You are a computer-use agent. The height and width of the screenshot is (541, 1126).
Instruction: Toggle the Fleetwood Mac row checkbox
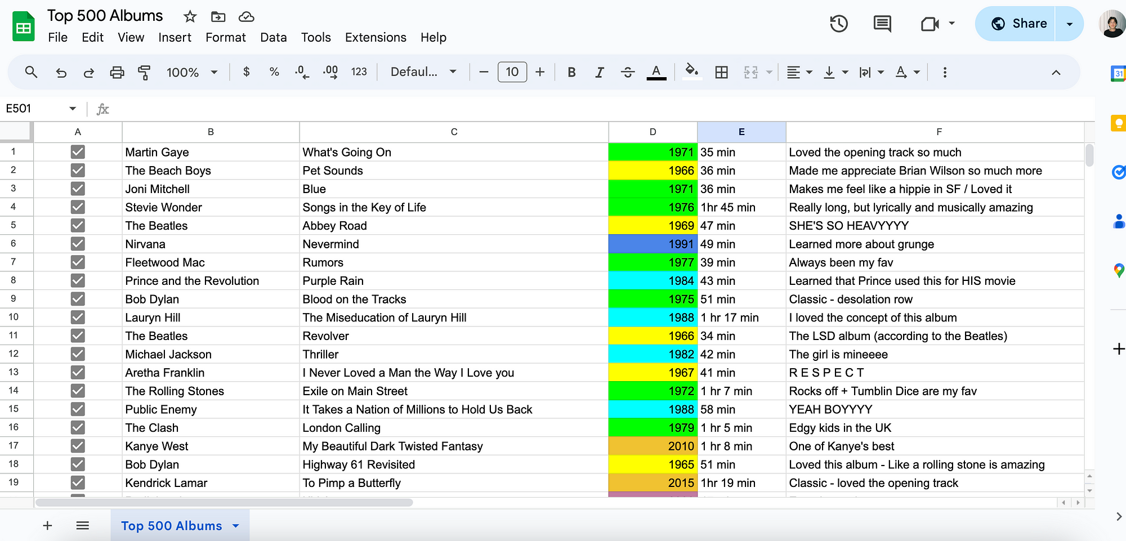click(x=78, y=262)
